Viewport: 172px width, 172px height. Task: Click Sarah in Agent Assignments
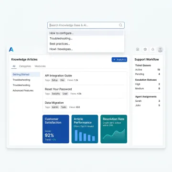click(148, 101)
